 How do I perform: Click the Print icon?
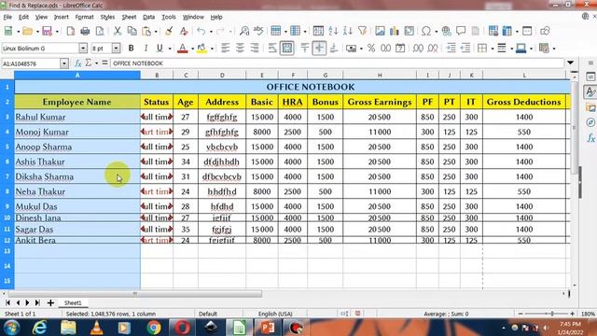point(85,31)
